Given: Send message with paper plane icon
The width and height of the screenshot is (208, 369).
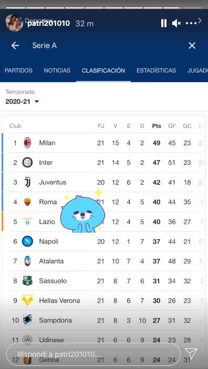Looking at the screenshot, I should pyautogui.click(x=191, y=354).
